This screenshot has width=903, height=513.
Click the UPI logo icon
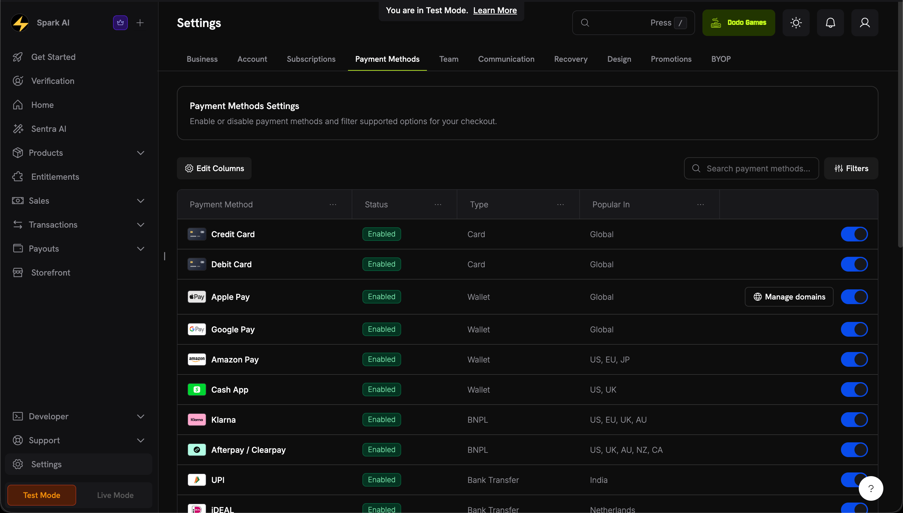coord(197,480)
